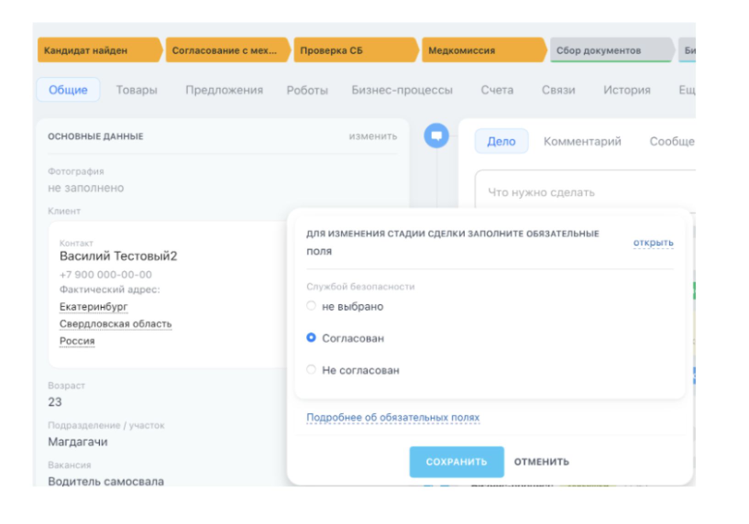Open the 'Товары' tab
This screenshot has width=749, height=524.
137,90
